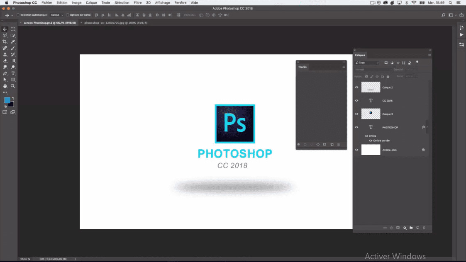This screenshot has height=262, width=466.
Task: Toggle visibility of Effets
Action: tap(366, 136)
